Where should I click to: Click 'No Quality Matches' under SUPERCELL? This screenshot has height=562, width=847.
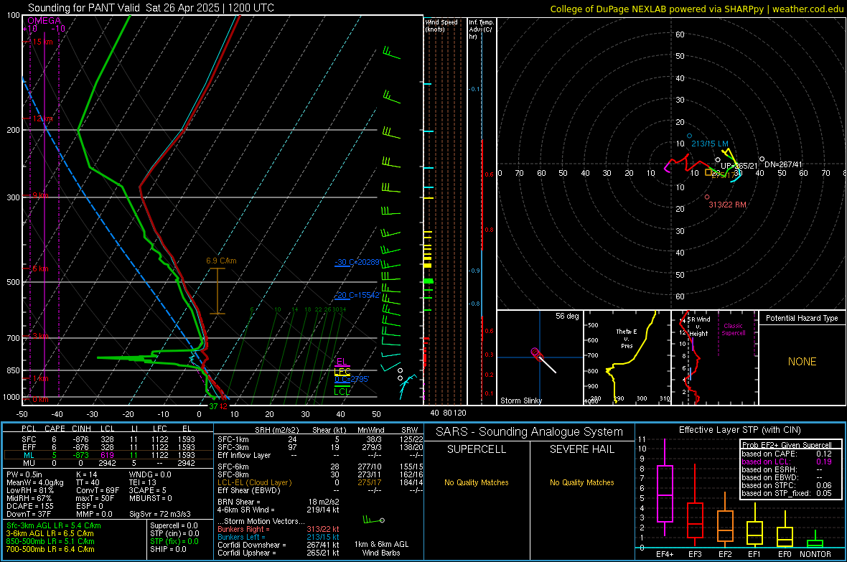point(477,482)
